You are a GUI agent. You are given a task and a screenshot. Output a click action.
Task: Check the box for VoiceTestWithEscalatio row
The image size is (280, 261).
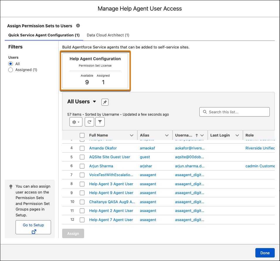(82, 175)
